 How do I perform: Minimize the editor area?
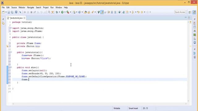[x=186, y=18]
